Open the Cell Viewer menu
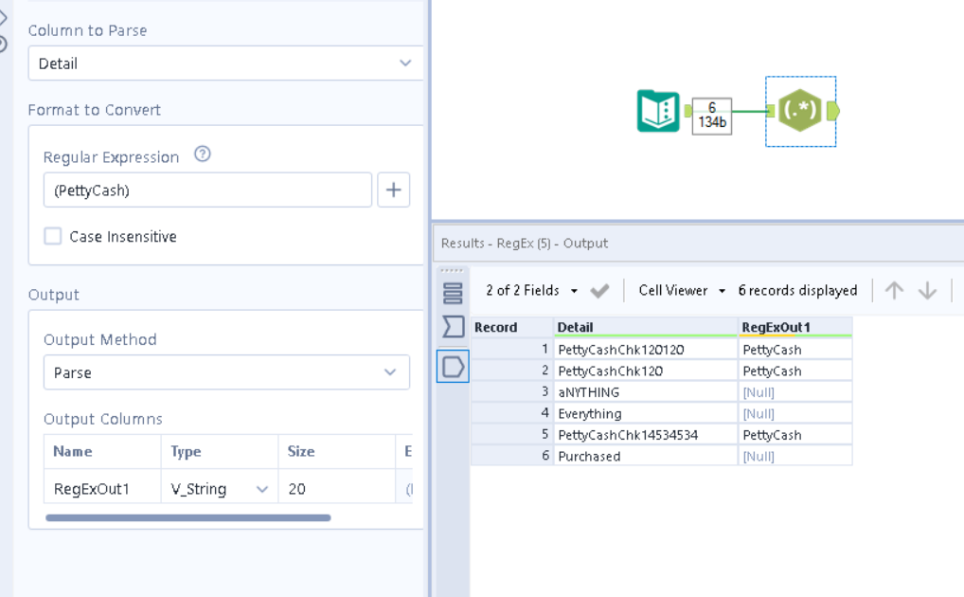Viewport: 964px width, 597px height. pyautogui.click(x=682, y=291)
